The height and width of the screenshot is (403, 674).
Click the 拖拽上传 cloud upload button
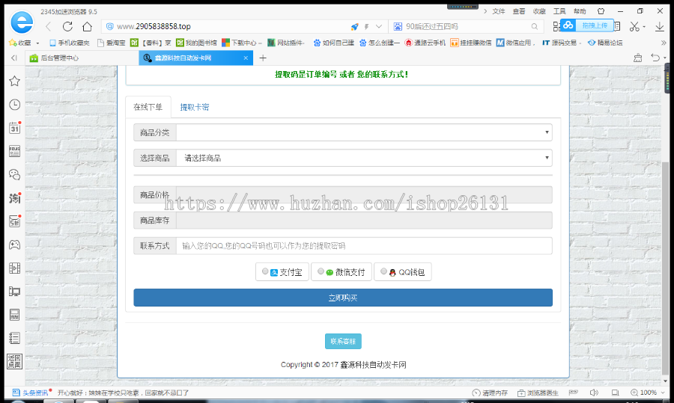[x=587, y=25]
